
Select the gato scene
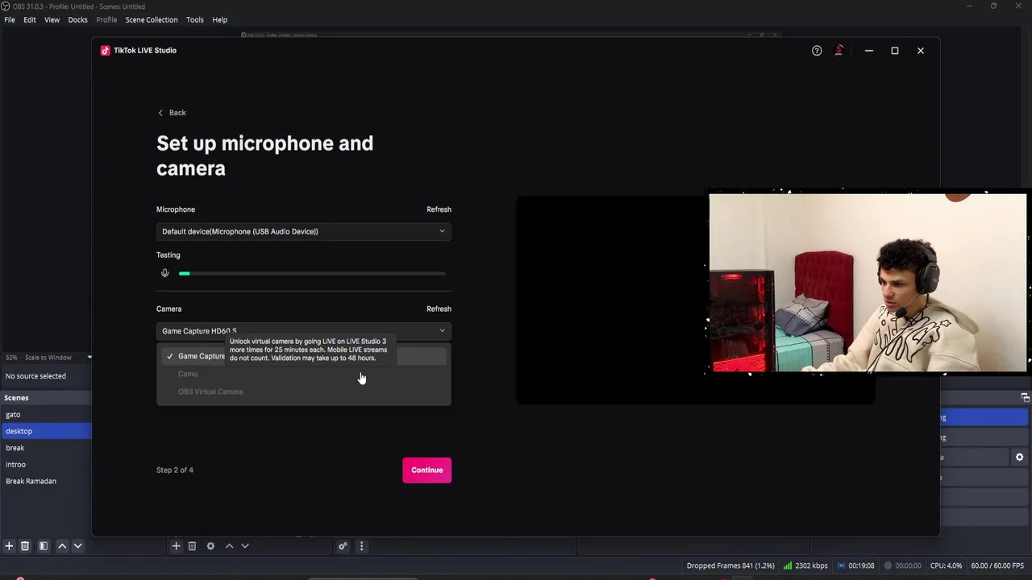46,415
